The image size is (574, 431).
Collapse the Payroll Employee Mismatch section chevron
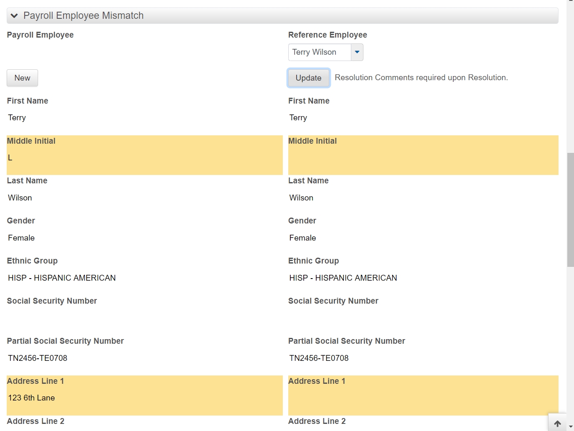pos(14,16)
